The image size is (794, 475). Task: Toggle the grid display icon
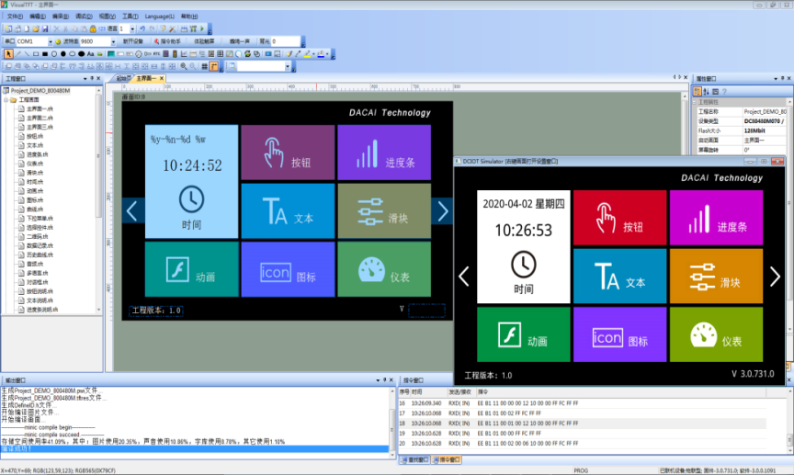coord(205,66)
